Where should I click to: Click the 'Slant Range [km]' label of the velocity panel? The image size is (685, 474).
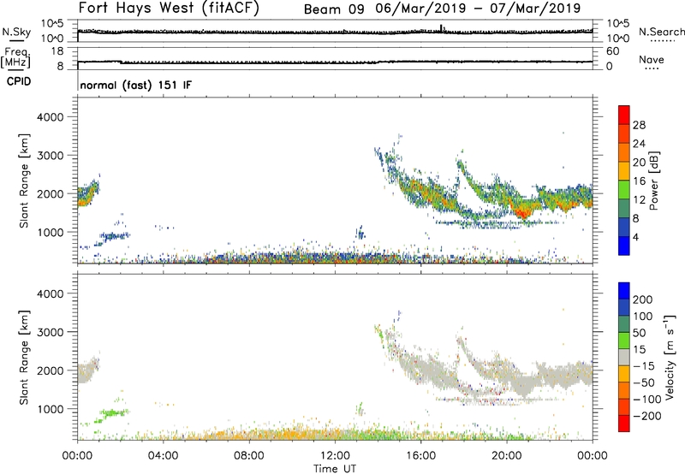(x=24, y=358)
